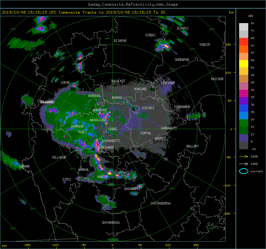Click the yellow 24SR arrow legend icon
The height and width of the screenshot is (249, 266).
pos(244,156)
